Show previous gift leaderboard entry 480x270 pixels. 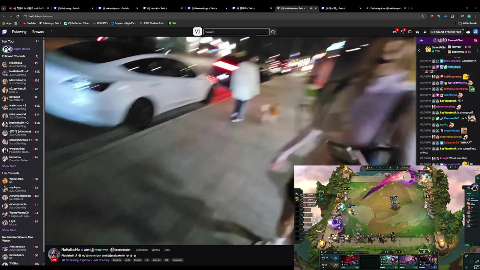click(419, 50)
